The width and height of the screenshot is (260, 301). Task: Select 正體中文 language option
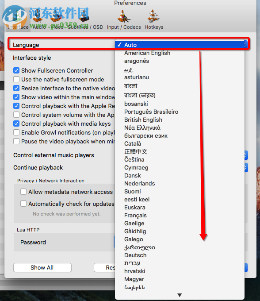pyautogui.click(x=180, y=151)
